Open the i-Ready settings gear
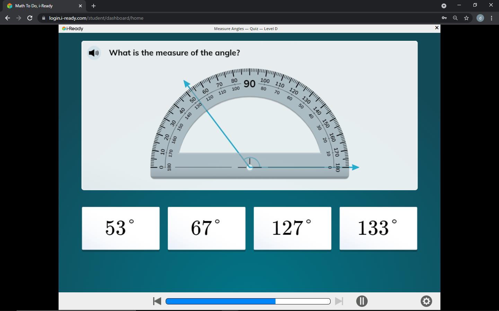Viewport: 499px width, 311px height. (x=426, y=301)
